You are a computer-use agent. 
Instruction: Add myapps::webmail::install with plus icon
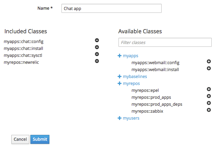(209, 68)
